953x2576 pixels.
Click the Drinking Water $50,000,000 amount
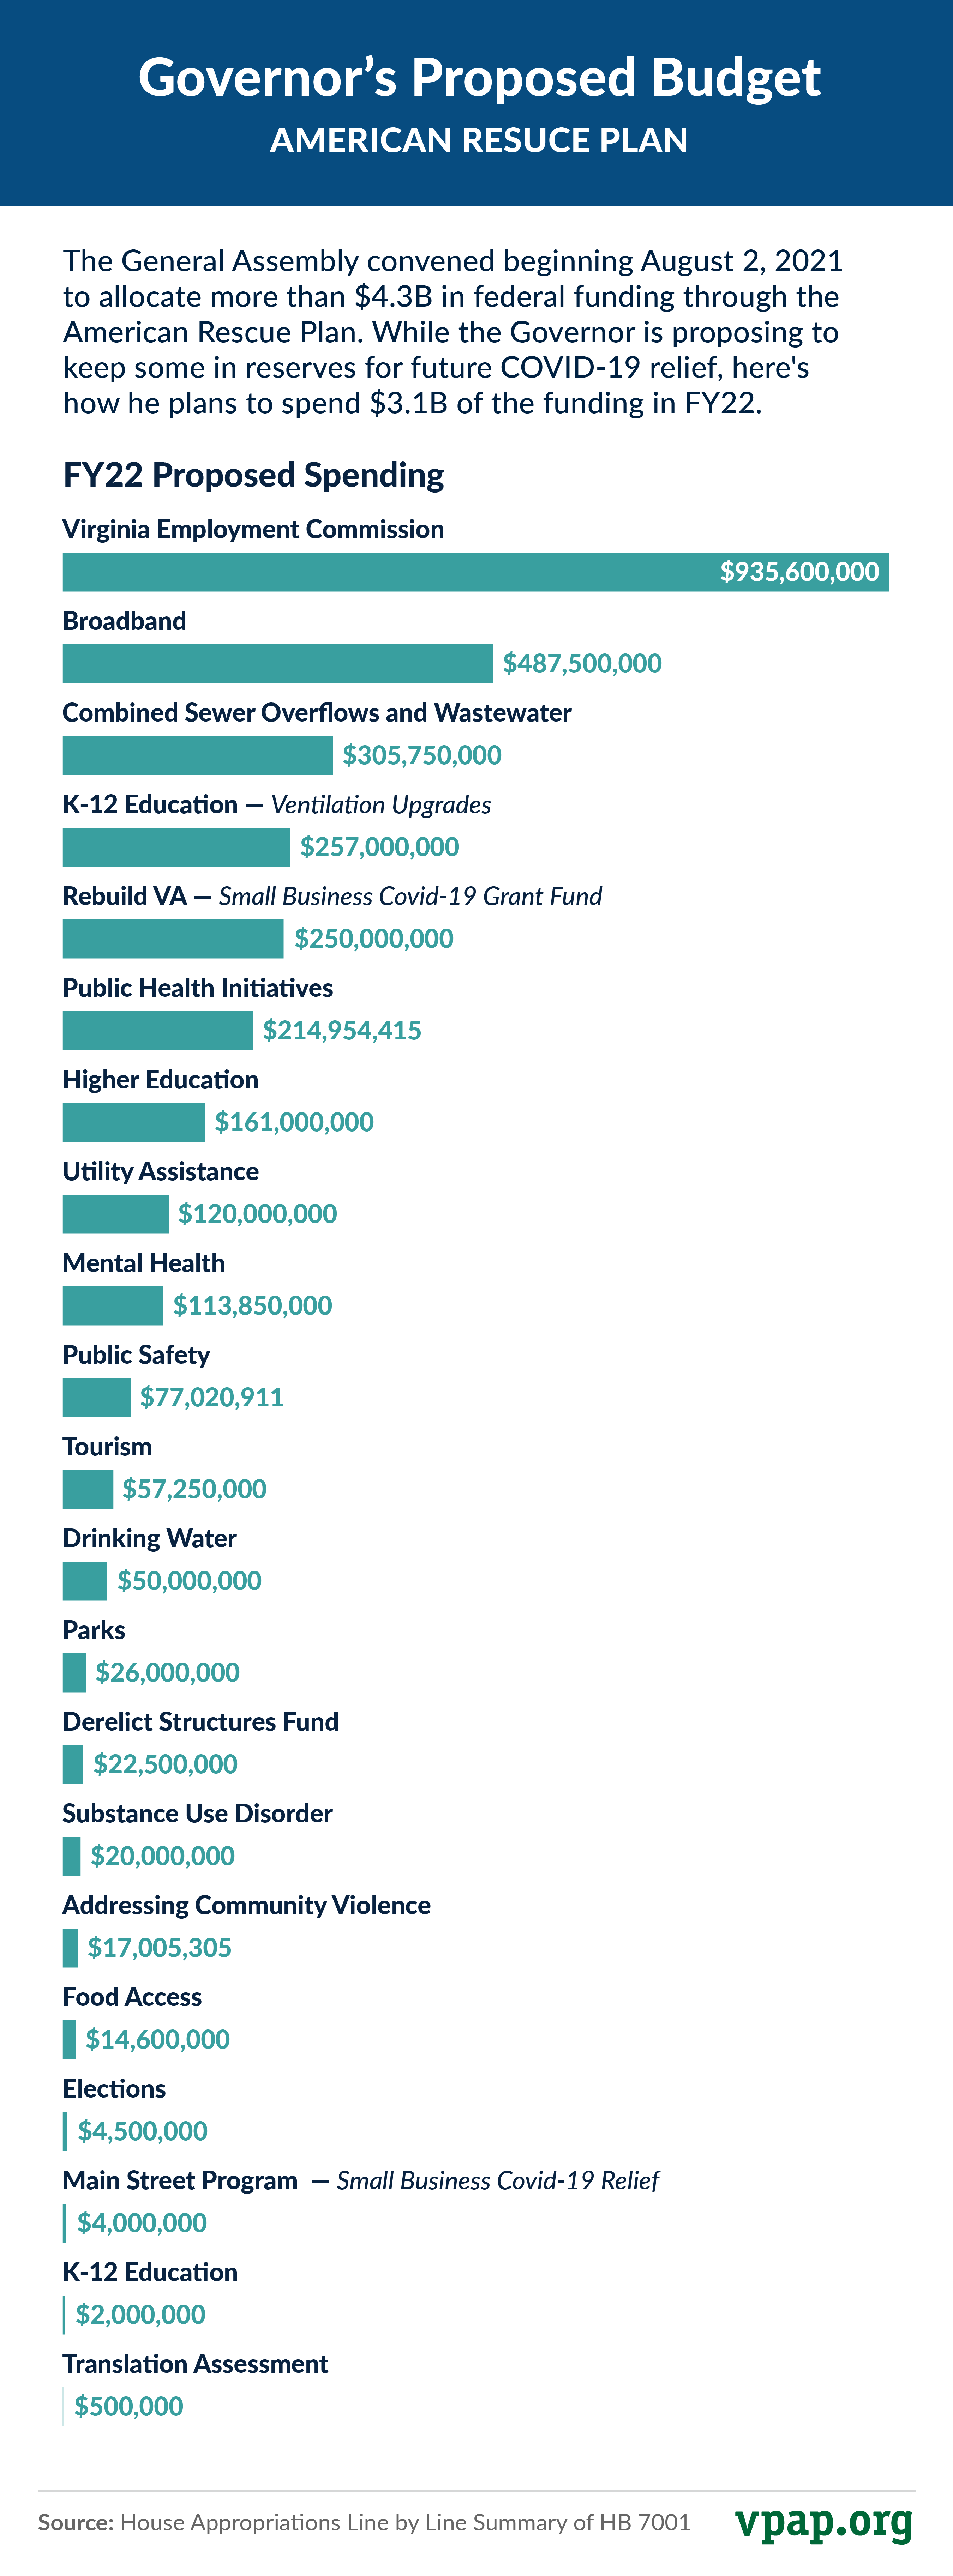[x=189, y=1581]
